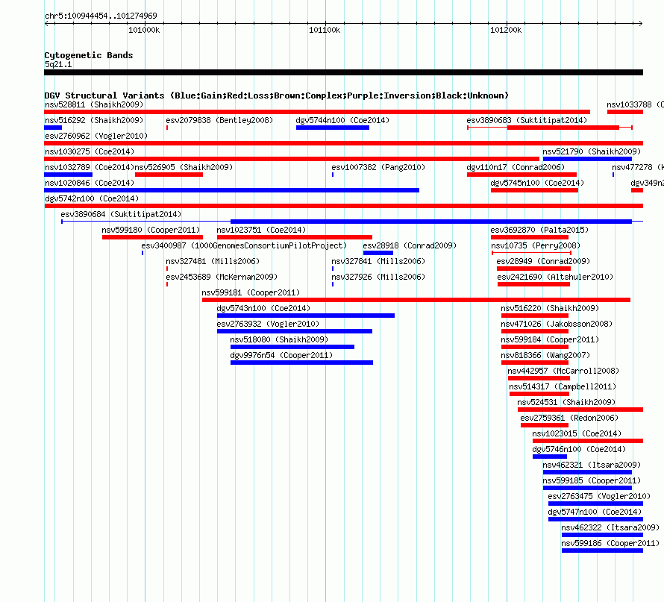Click dgv5743n100 (Coe2014) label
The height and width of the screenshot is (602, 664).
click(x=263, y=308)
